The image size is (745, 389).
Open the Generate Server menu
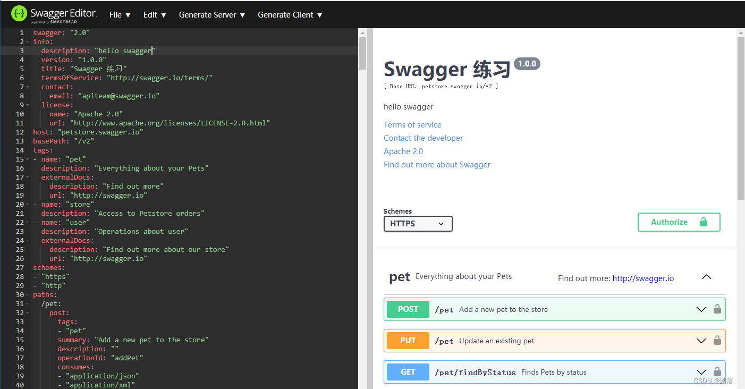211,14
